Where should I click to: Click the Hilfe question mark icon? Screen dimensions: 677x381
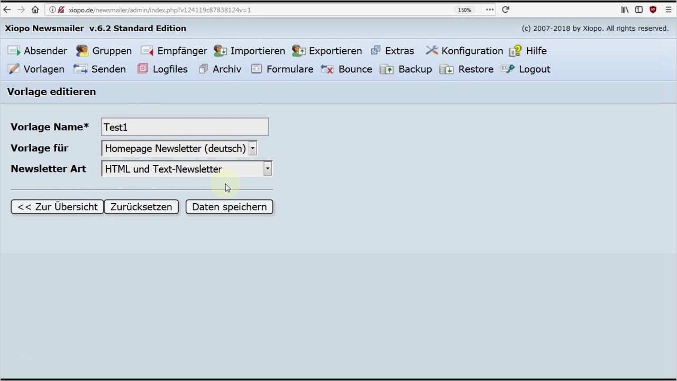click(x=515, y=51)
